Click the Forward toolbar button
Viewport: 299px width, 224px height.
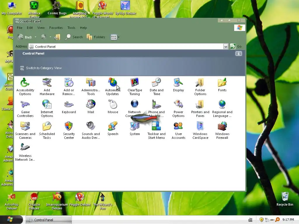[44, 37]
